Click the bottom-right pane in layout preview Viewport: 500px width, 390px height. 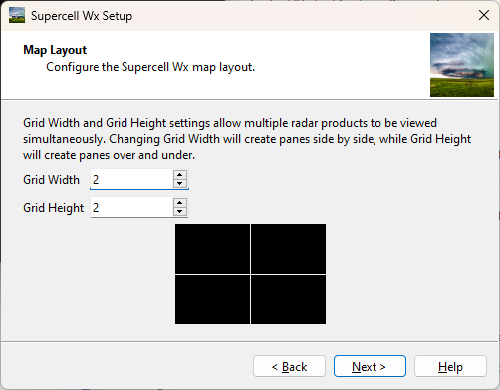288,299
